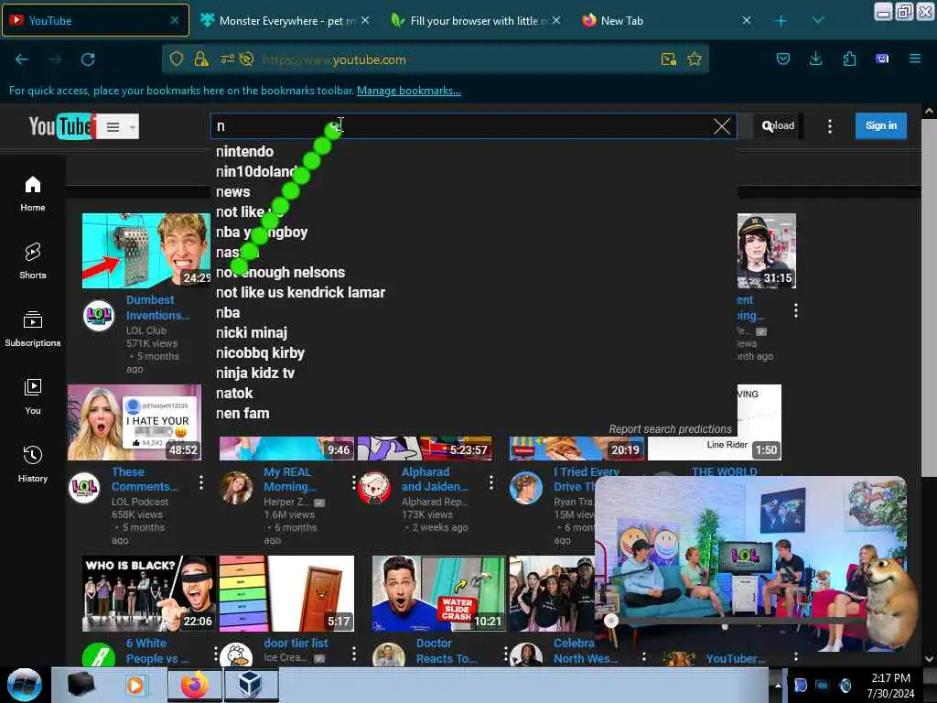Reload the YouTube page
This screenshot has height=703, width=937.
(x=88, y=59)
